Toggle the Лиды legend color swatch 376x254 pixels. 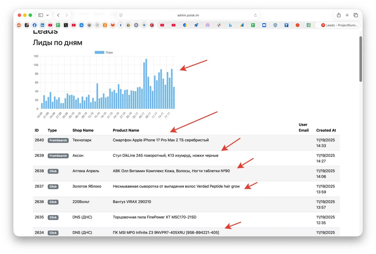click(99, 52)
